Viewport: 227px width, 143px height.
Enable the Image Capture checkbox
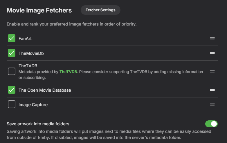click(x=12, y=104)
